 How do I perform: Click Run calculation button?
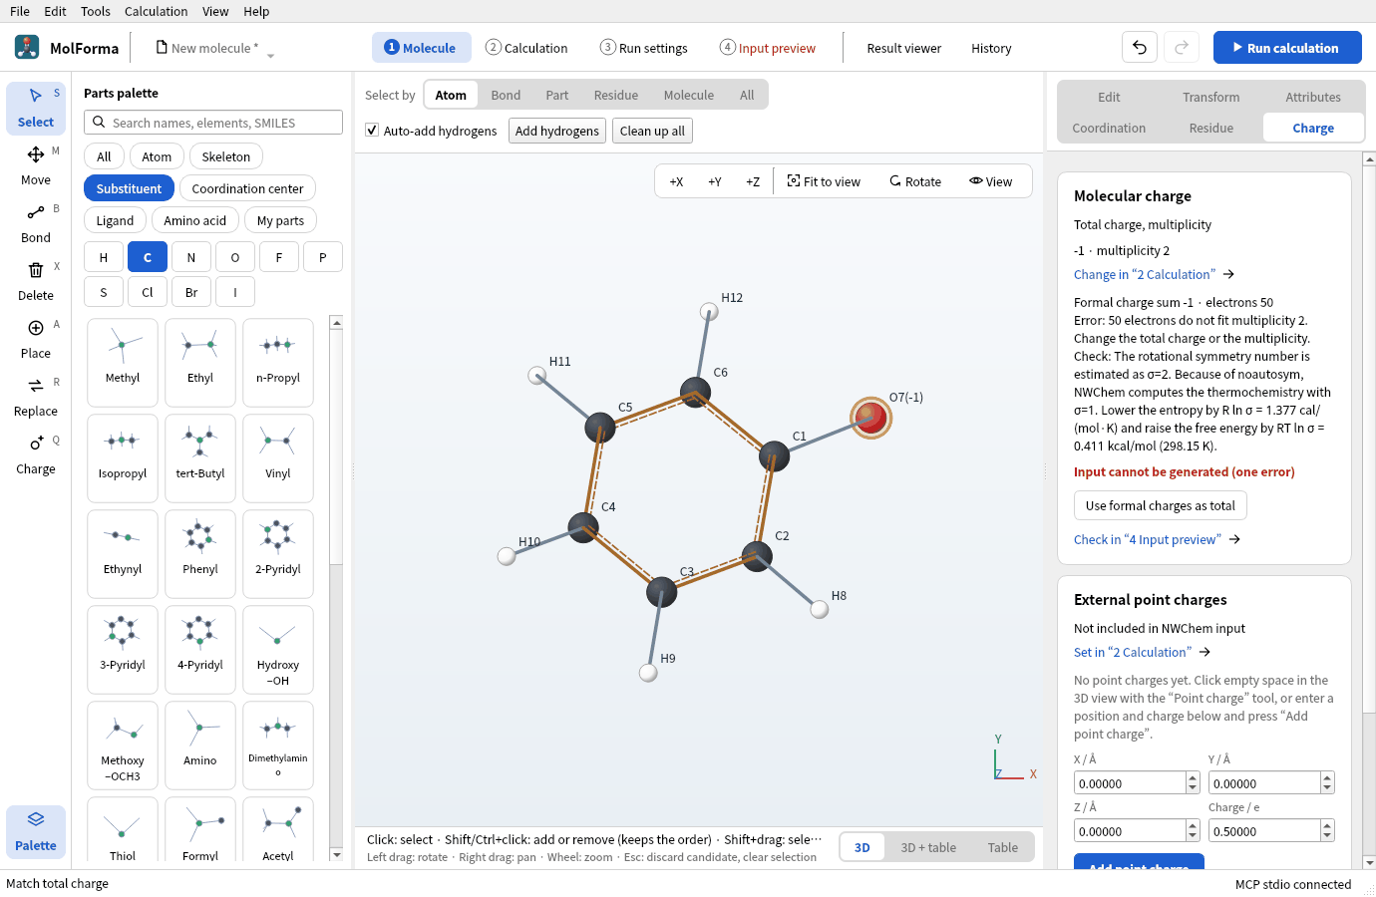1287,47
